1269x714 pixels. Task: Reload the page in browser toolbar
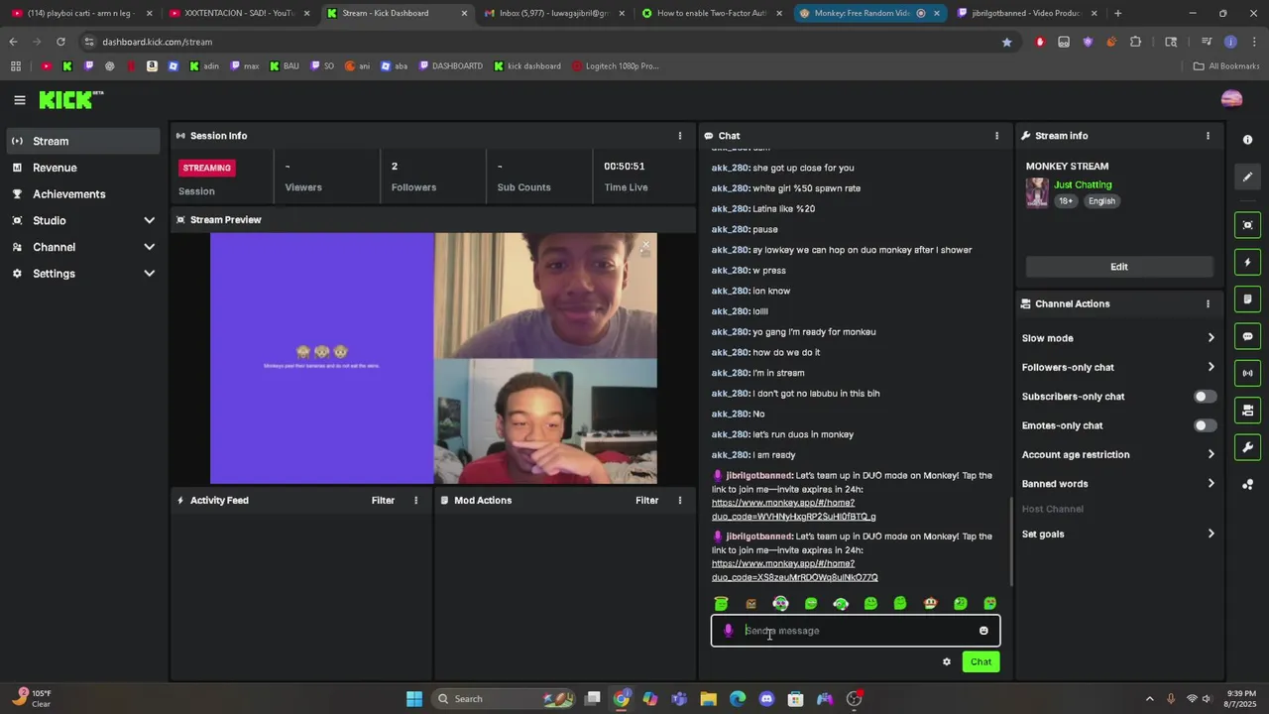pyautogui.click(x=60, y=42)
